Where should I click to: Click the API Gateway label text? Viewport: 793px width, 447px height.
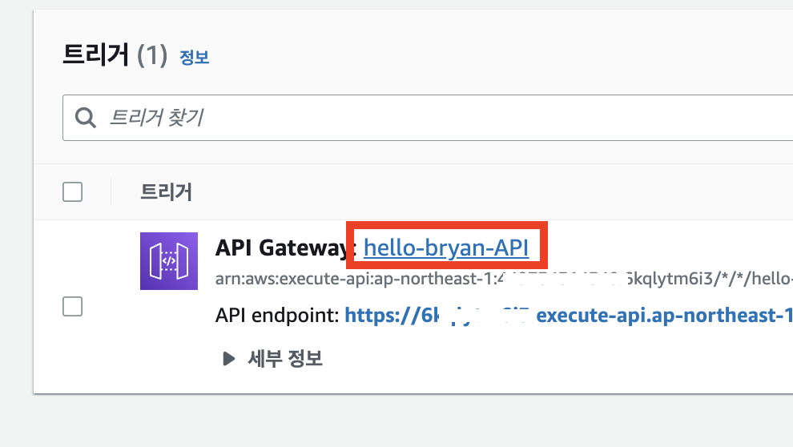point(286,248)
